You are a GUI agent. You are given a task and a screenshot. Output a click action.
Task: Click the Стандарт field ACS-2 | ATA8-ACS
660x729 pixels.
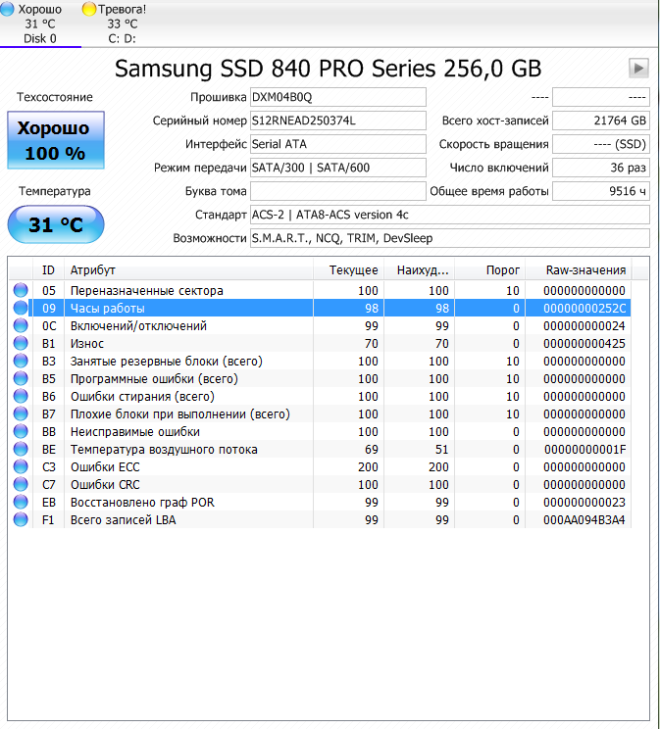tap(449, 215)
